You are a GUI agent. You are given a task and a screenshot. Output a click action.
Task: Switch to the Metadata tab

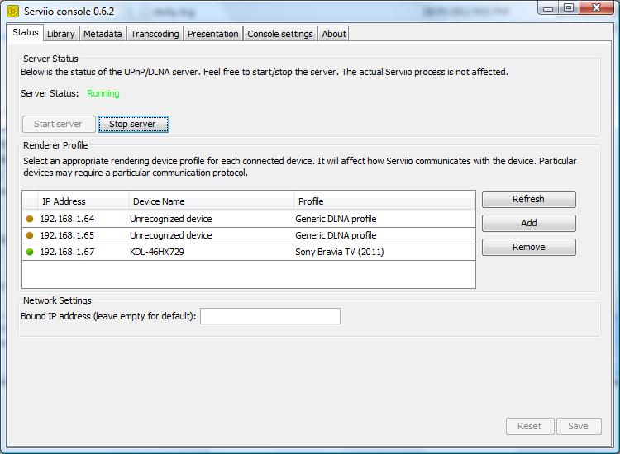tap(103, 34)
